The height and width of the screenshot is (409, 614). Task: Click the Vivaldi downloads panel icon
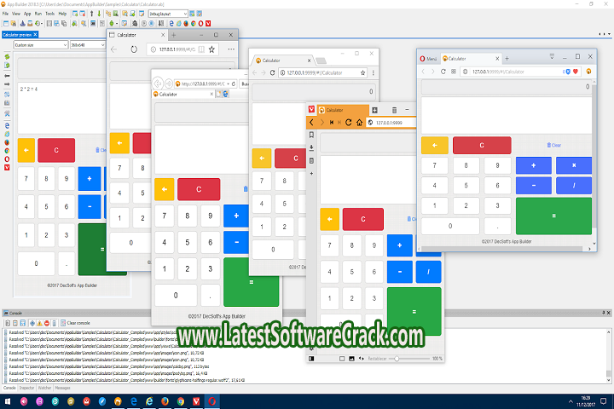coord(311,147)
